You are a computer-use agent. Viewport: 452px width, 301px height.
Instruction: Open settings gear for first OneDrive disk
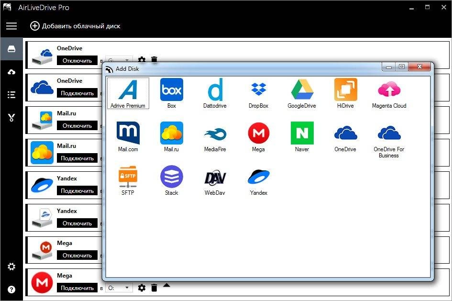point(142,59)
